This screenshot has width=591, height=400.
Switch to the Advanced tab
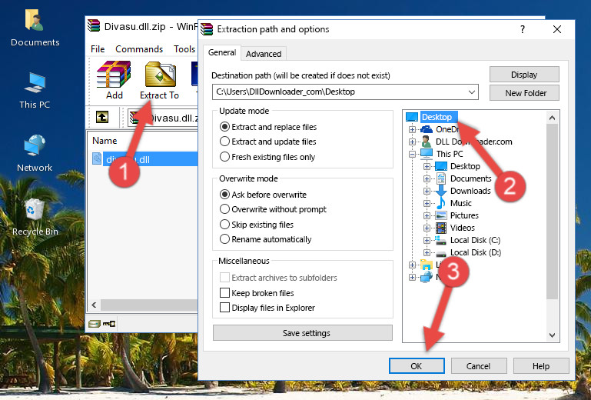point(264,54)
